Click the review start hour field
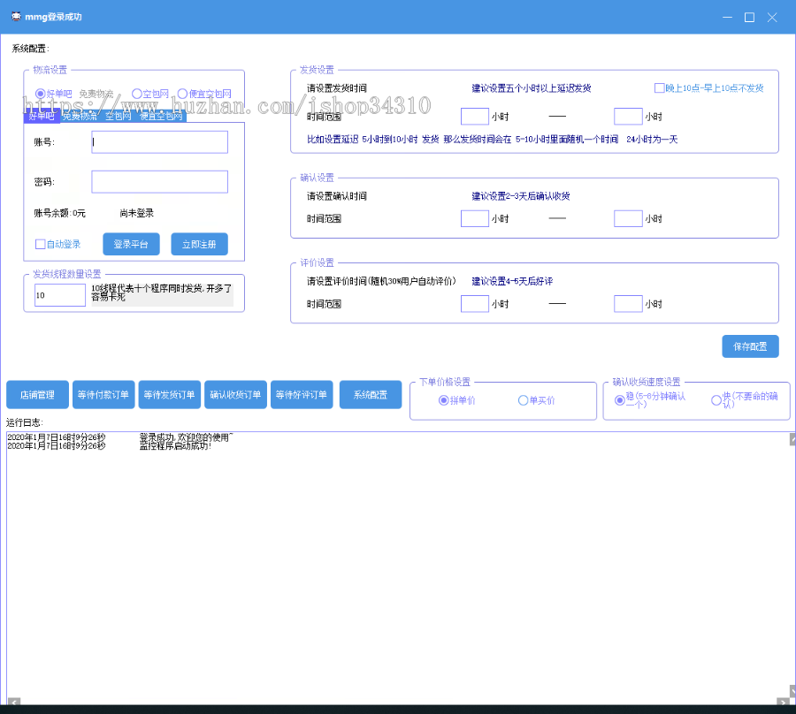Viewport: 796px width, 714px height. [475, 304]
